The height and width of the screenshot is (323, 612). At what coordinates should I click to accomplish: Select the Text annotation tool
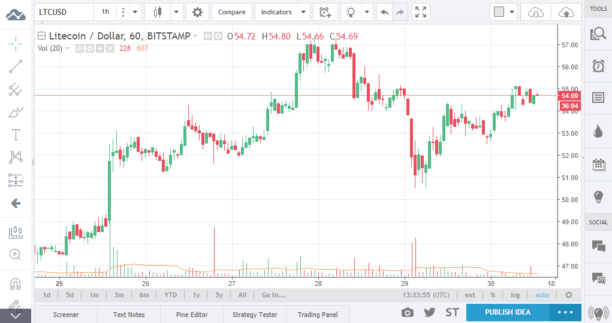[x=16, y=135]
